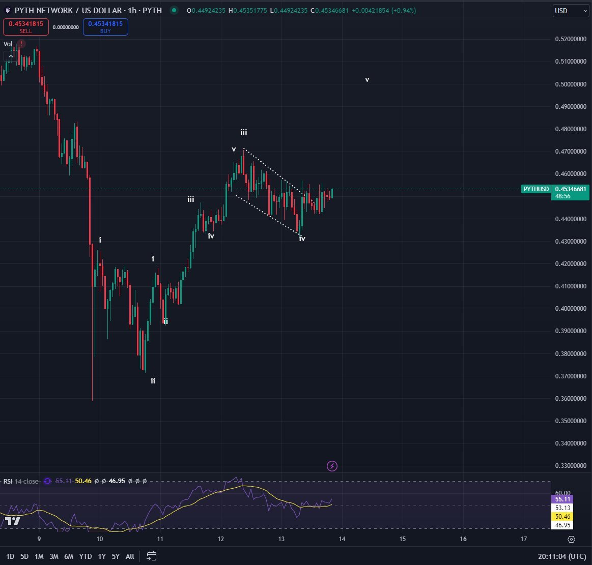This screenshot has height=565, width=592.
Task: Click the purple lightning bolt event icon
Action: coord(332,466)
